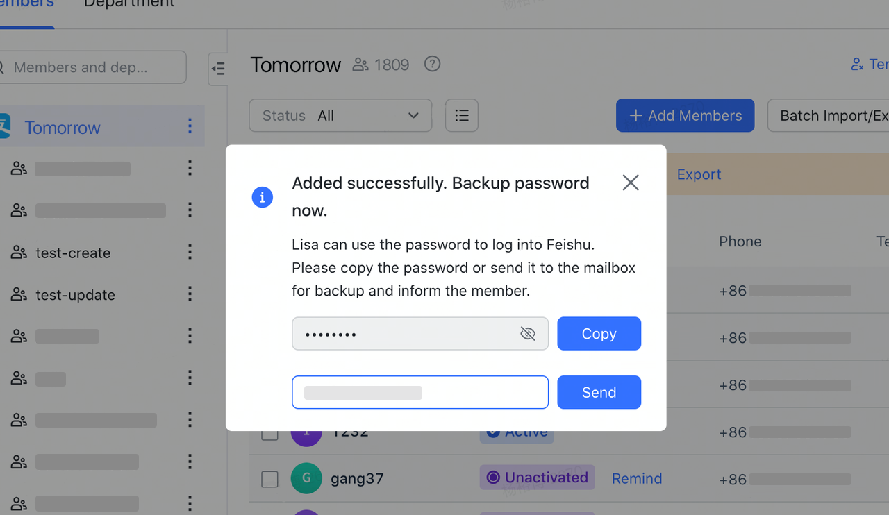This screenshot has width=889, height=515.
Task: Select the Unactivated status badge for gang37
Action: pos(537,478)
